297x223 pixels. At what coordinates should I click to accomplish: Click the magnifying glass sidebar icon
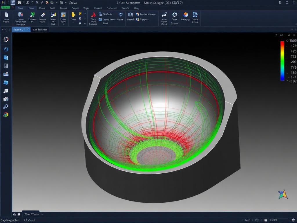point(6,107)
